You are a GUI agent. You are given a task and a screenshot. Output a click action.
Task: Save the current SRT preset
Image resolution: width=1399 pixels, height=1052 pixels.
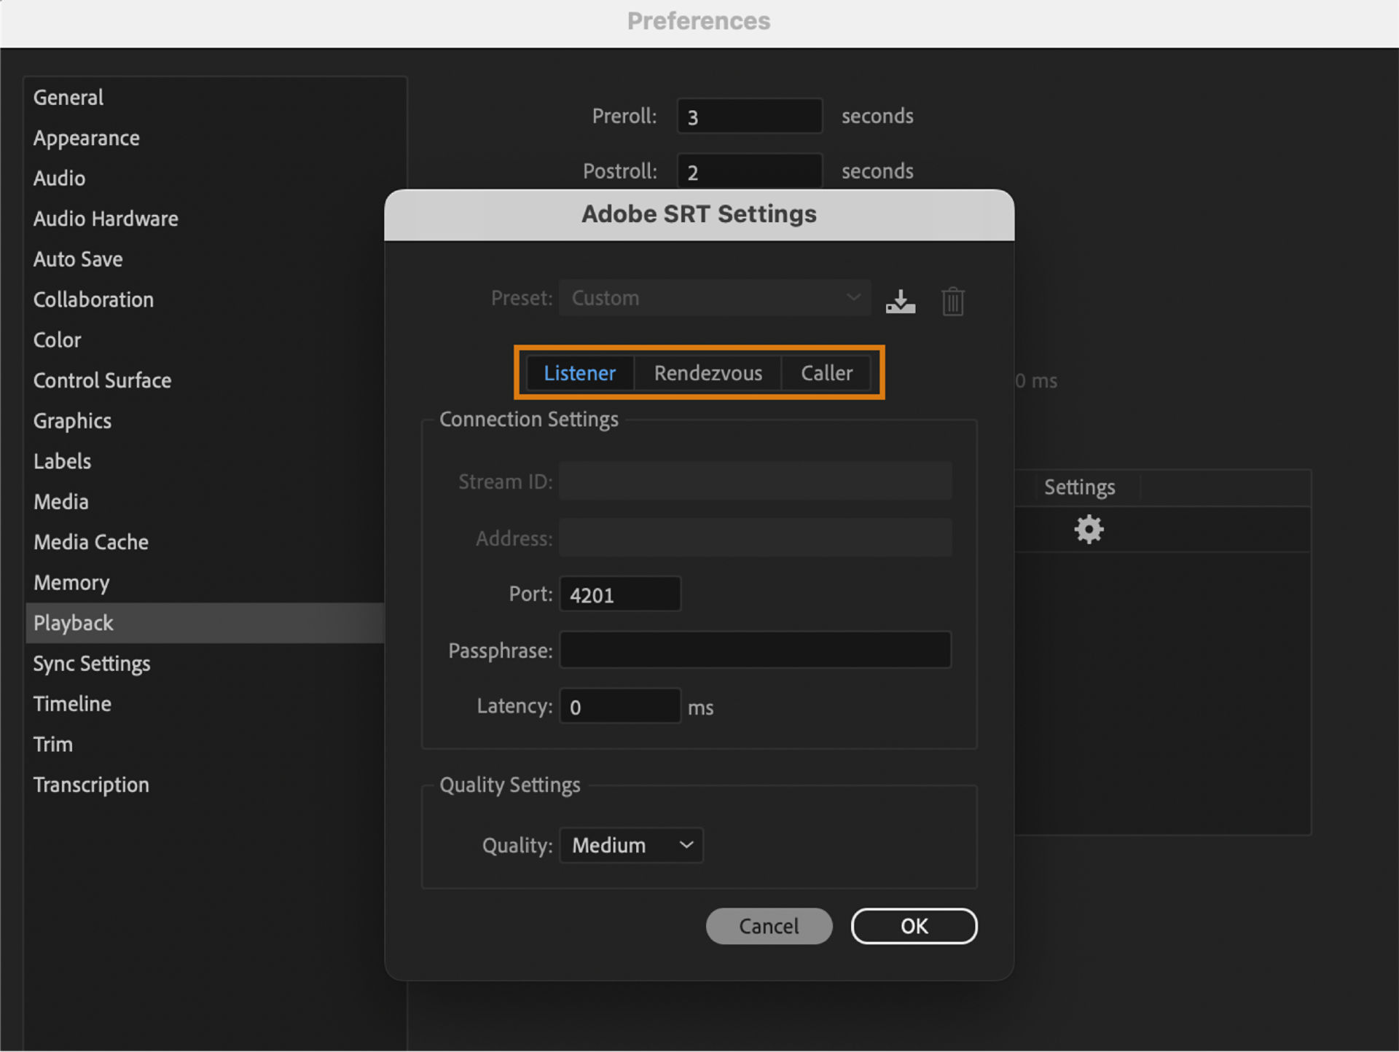tap(901, 300)
